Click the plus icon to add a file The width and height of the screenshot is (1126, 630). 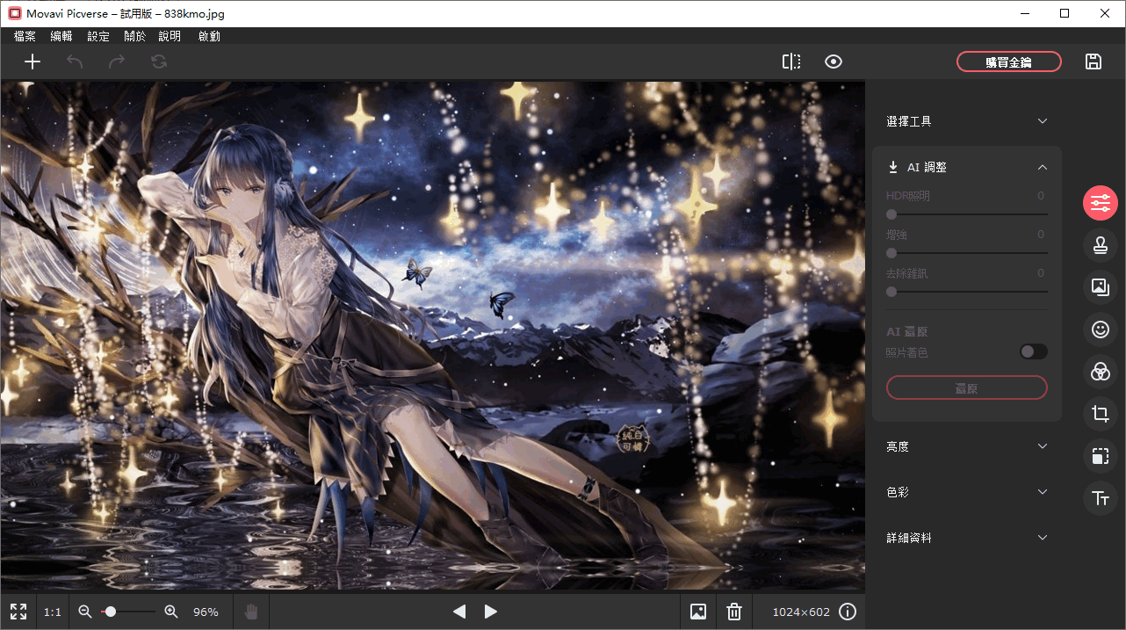pos(32,62)
